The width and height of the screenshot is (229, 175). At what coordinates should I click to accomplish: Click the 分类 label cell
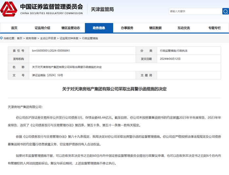[x=146, y=51]
